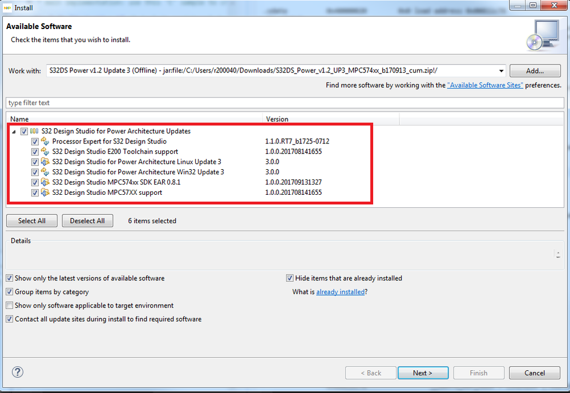Toggle Hide items that are already installed
Image resolution: width=570 pixels, height=393 pixels.
tap(290, 279)
